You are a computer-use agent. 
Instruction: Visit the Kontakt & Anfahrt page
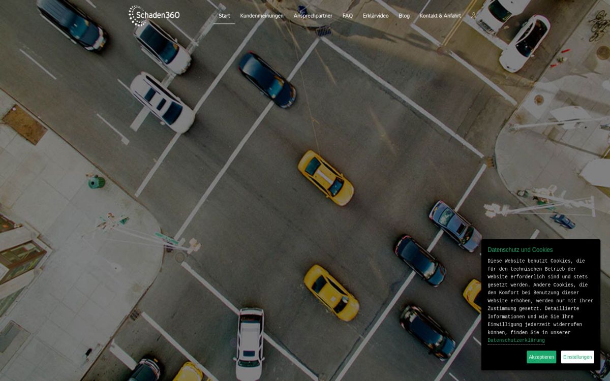point(440,16)
